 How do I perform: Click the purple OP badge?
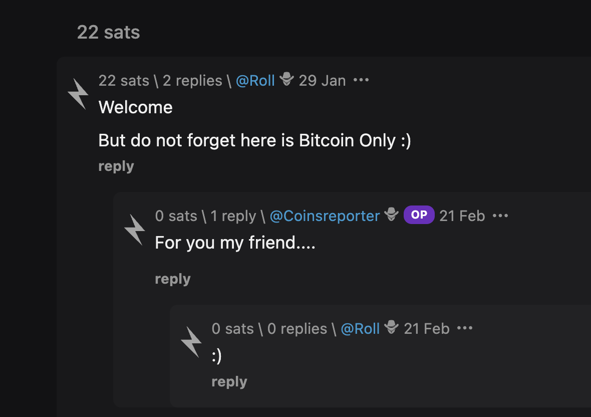pos(419,215)
